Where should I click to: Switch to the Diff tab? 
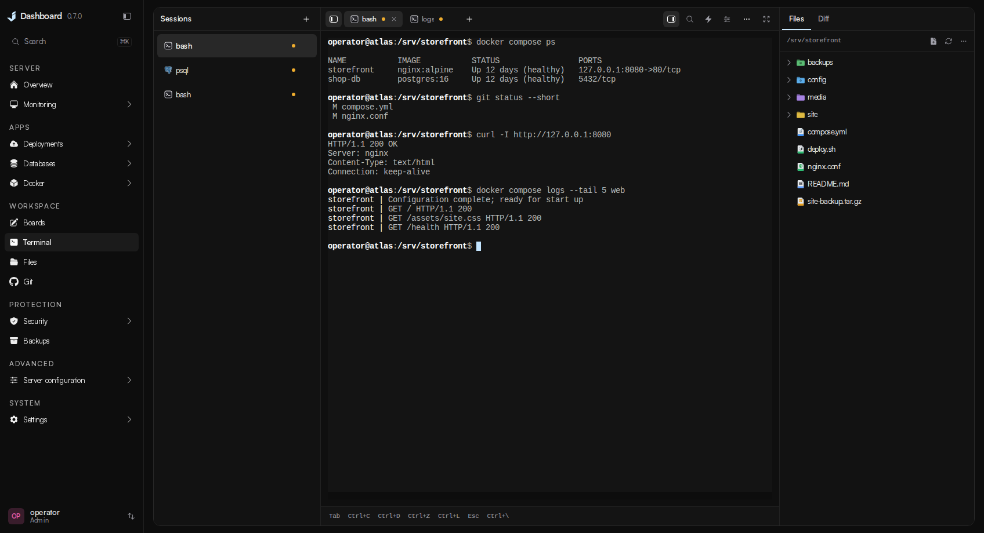click(823, 19)
